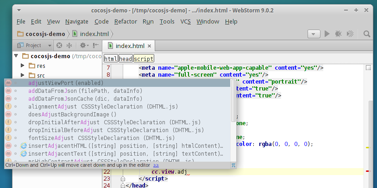This screenshot has width=377, height=188.
Task: Click the script breadcrumb
Action: click(x=144, y=59)
